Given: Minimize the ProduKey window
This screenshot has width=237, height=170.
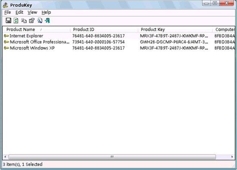Looking at the screenshot, I should pyautogui.click(x=206, y=3).
